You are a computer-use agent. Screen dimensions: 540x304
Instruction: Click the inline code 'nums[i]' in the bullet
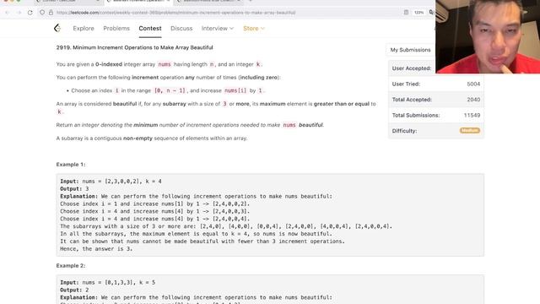(235, 90)
